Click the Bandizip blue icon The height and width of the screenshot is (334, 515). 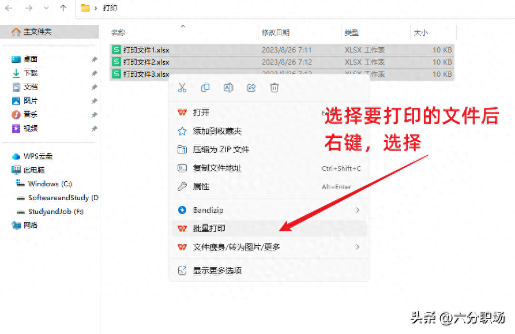[x=182, y=210]
